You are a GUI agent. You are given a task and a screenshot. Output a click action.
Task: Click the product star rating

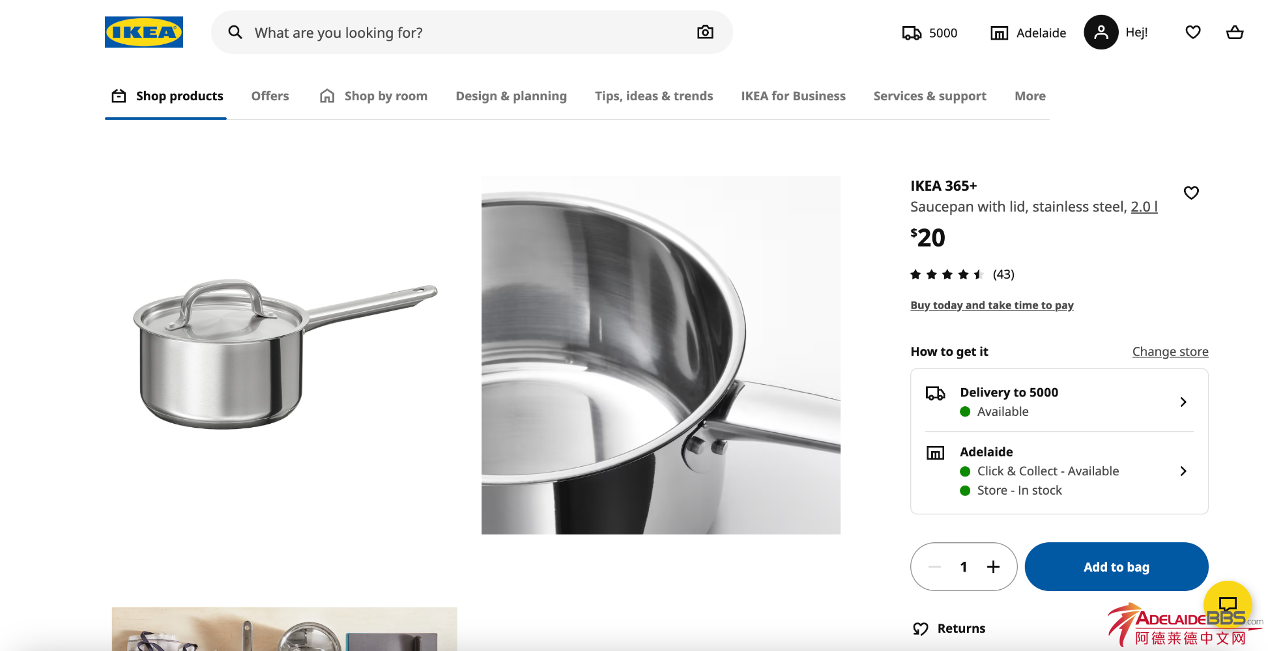coord(946,275)
